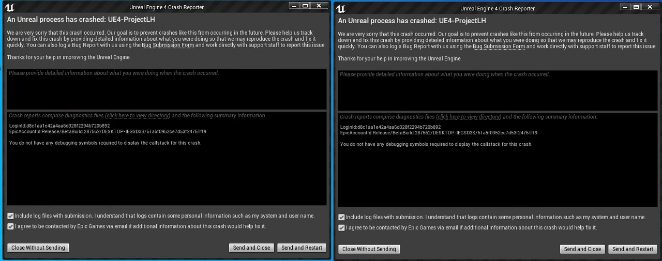Click the EpicAccountId line in right window
The height and width of the screenshot is (261, 662).
pos(439,133)
